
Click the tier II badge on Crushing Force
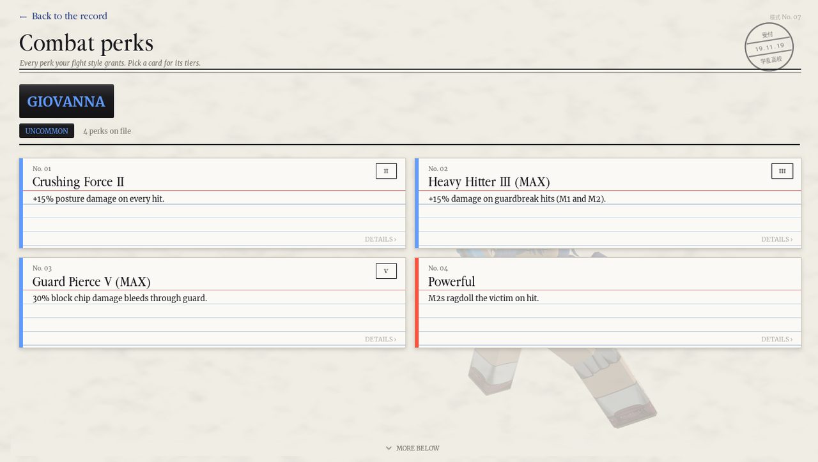click(x=386, y=171)
